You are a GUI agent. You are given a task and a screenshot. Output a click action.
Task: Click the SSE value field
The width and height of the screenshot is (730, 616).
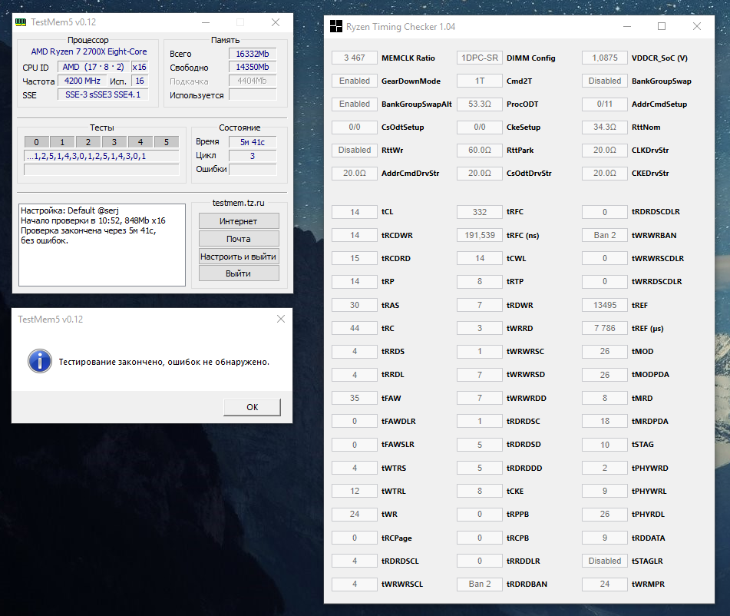click(103, 95)
